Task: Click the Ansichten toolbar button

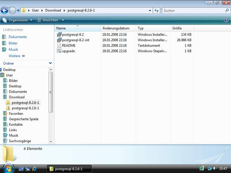Action: [47, 20]
